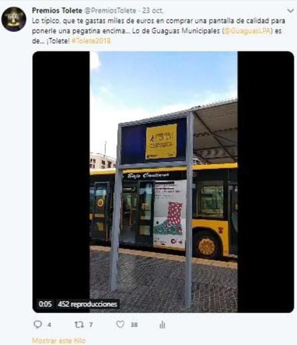The height and width of the screenshot is (345, 297).
Task: Click the reply speech bubble icon
Action: [x=37, y=324]
